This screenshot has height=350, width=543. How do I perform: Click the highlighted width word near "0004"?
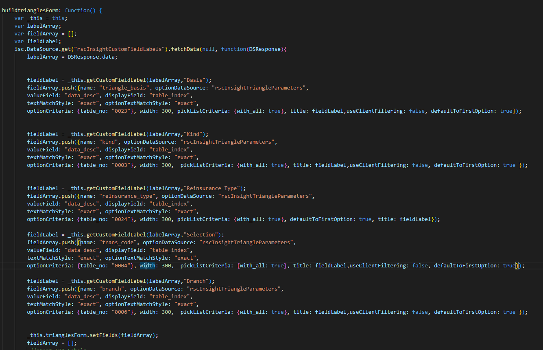147,265
